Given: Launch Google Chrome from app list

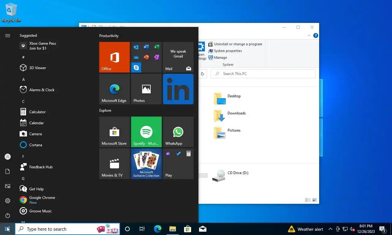Looking at the screenshot, I should pyautogui.click(x=55, y=200).
